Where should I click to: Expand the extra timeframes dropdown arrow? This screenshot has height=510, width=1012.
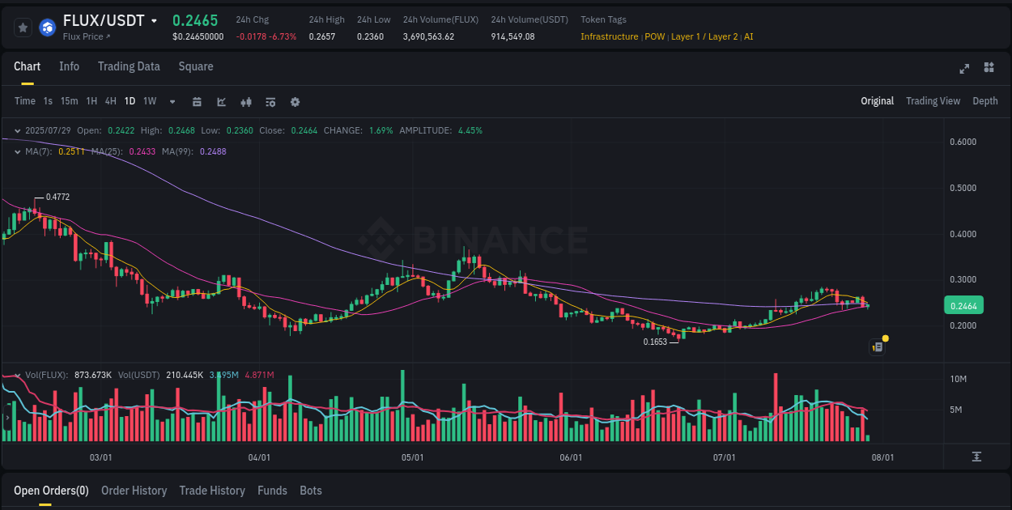172,102
